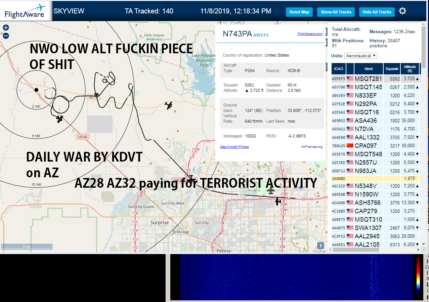Zoom in the map with plus button
429x302 pixels.
pos(6,28)
